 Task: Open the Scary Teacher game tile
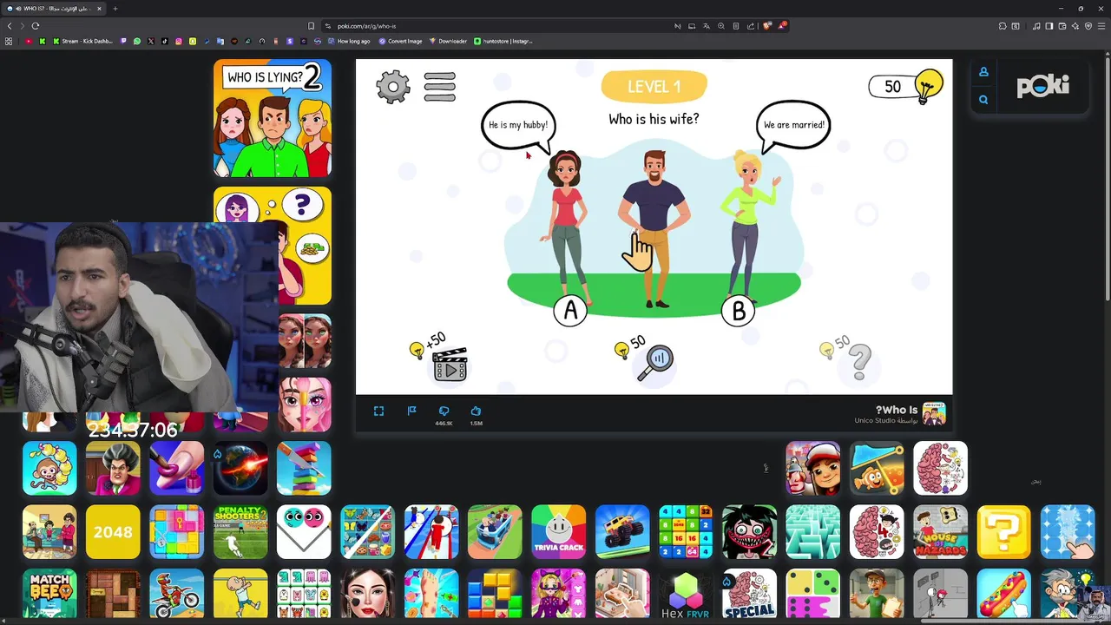[113, 468]
